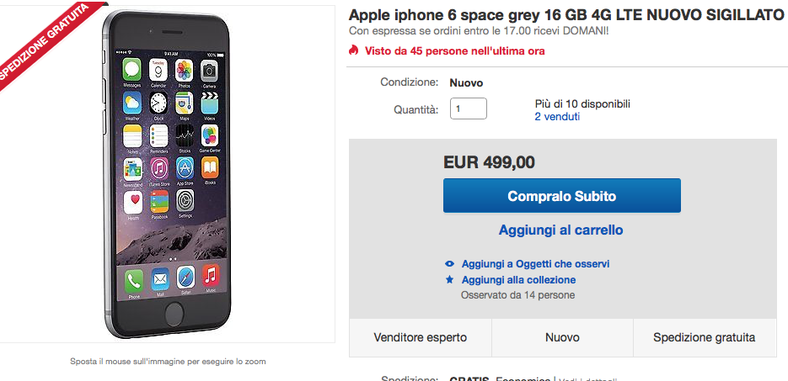The height and width of the screenshot is (381, 788).
Task: Open the 2 venduti link
Action: click(557, 117)
